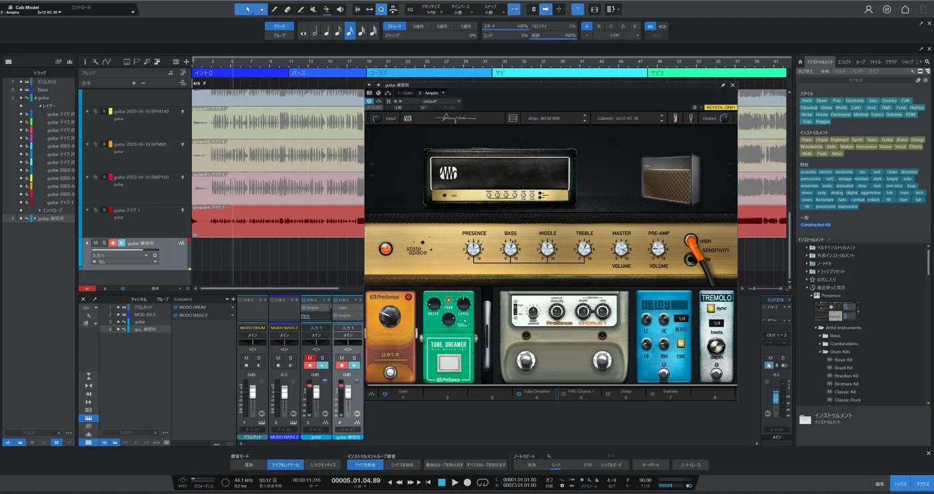Screen dimensions: 934x494
Task: Solo the MODO BASS 2 mixer channel
Action: pyautogui.click(x=291, y=358)
